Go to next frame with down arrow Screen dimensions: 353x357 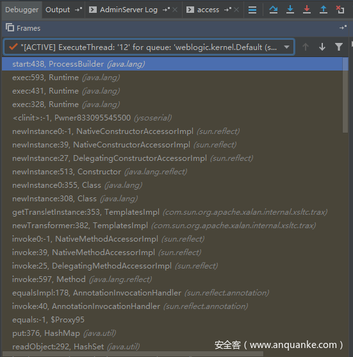322,47
